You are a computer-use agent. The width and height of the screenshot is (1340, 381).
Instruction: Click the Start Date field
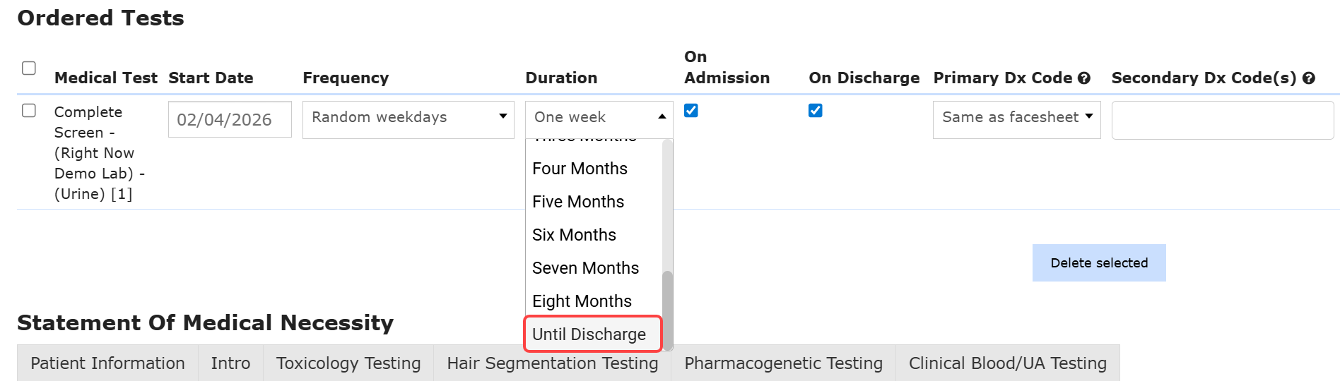[x=229, y=119]
